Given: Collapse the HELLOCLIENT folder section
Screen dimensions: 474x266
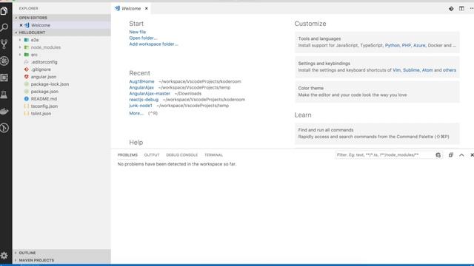Looking at the screenshot, I should point(61,33).
